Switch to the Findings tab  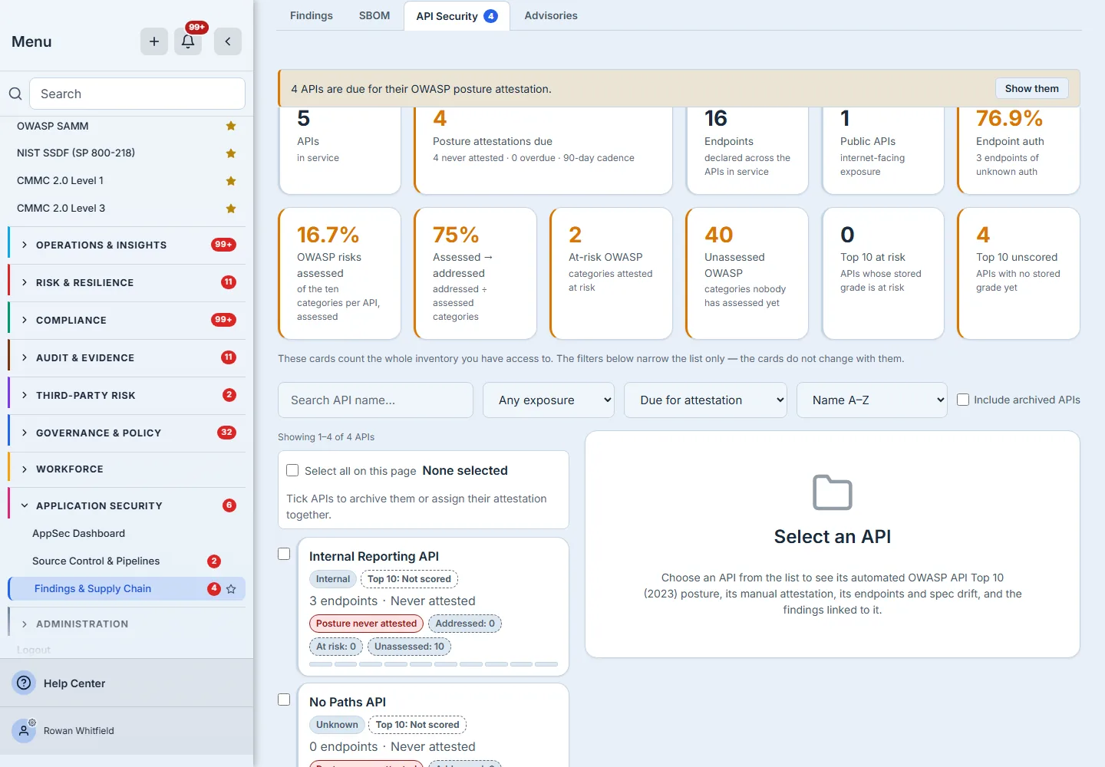tap(312, 15)
